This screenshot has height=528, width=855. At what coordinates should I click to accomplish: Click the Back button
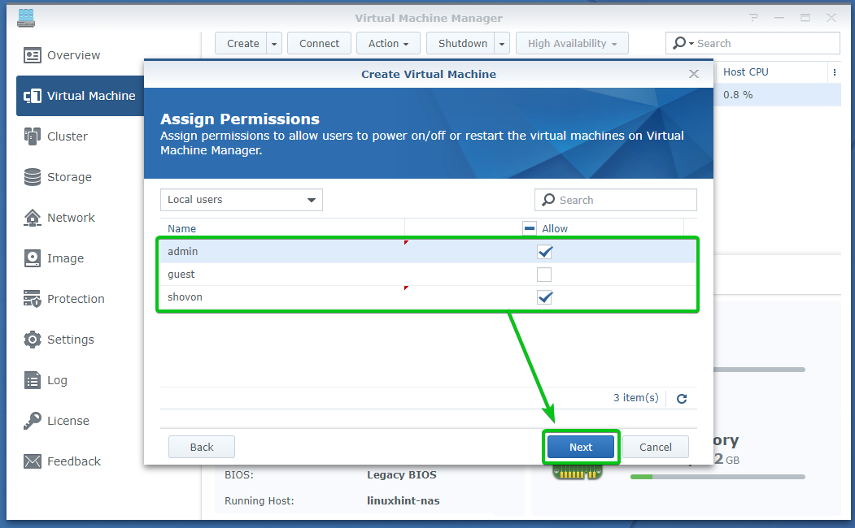point(202,447)
